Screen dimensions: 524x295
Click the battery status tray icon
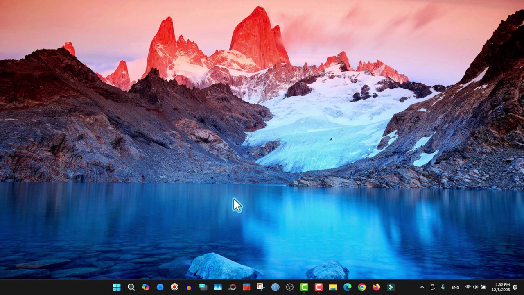[x=483, y=287]
